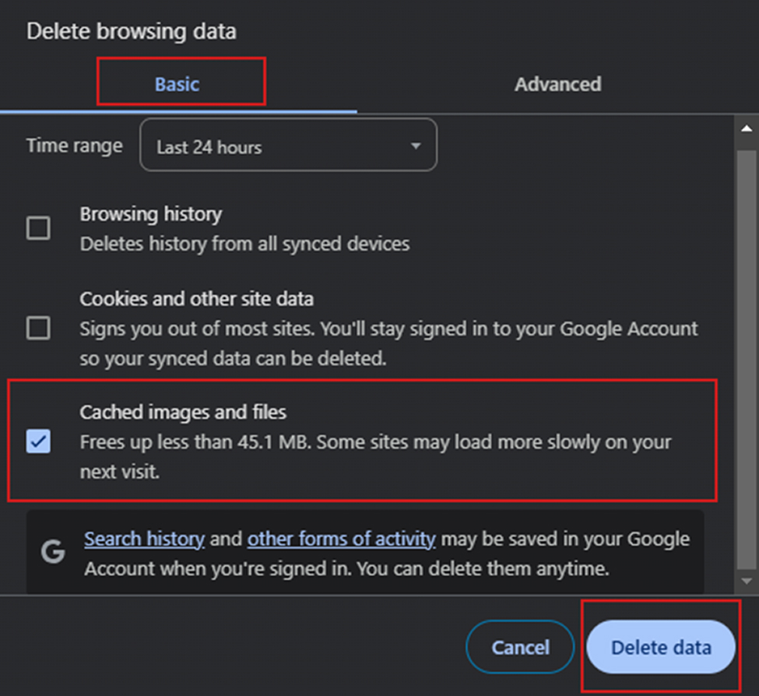Cancel the delete browsing data dialog
This screenshot has width=759, height=696.
tap(520, 647)
